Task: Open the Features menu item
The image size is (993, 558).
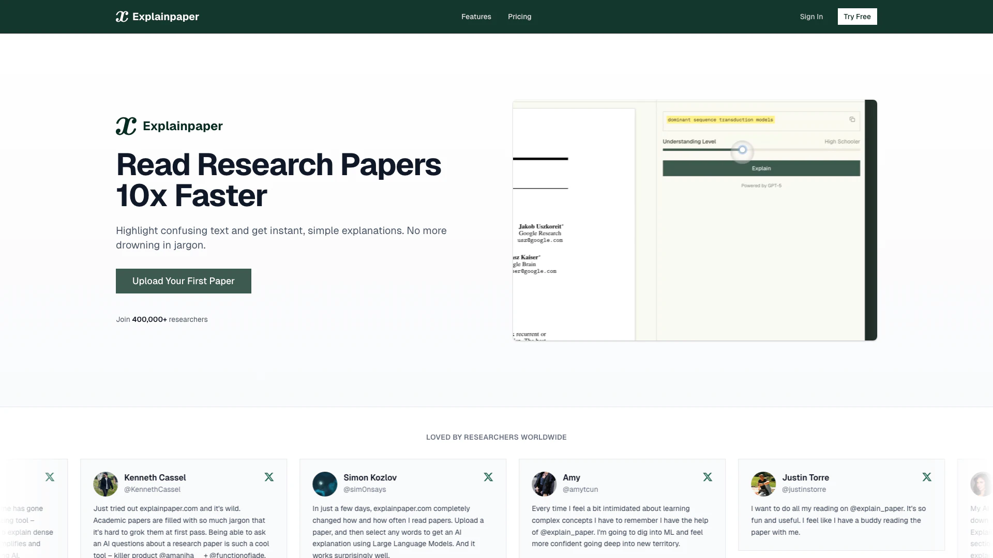Action: click(476, 17)
